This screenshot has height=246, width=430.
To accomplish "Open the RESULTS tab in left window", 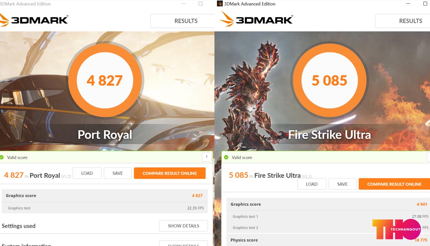I will tap(185, 21).
